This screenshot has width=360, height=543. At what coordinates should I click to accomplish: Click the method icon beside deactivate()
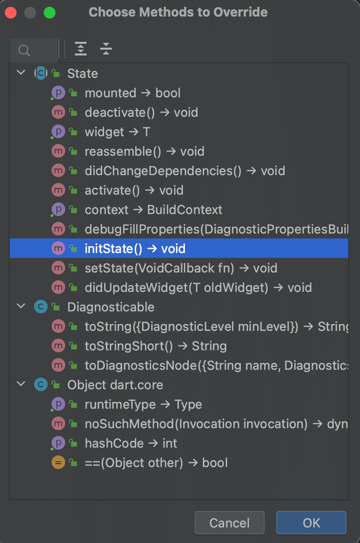(58, 112)
